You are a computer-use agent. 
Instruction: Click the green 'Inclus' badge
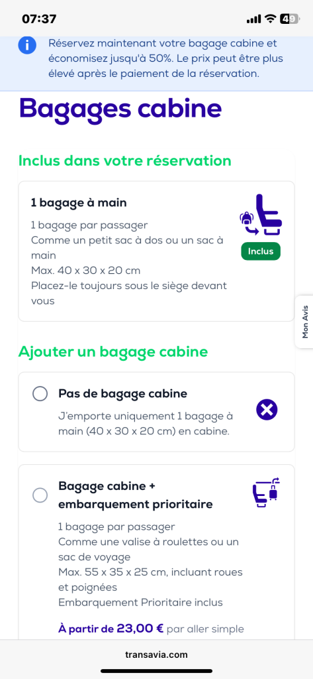(x=261, y=251)
